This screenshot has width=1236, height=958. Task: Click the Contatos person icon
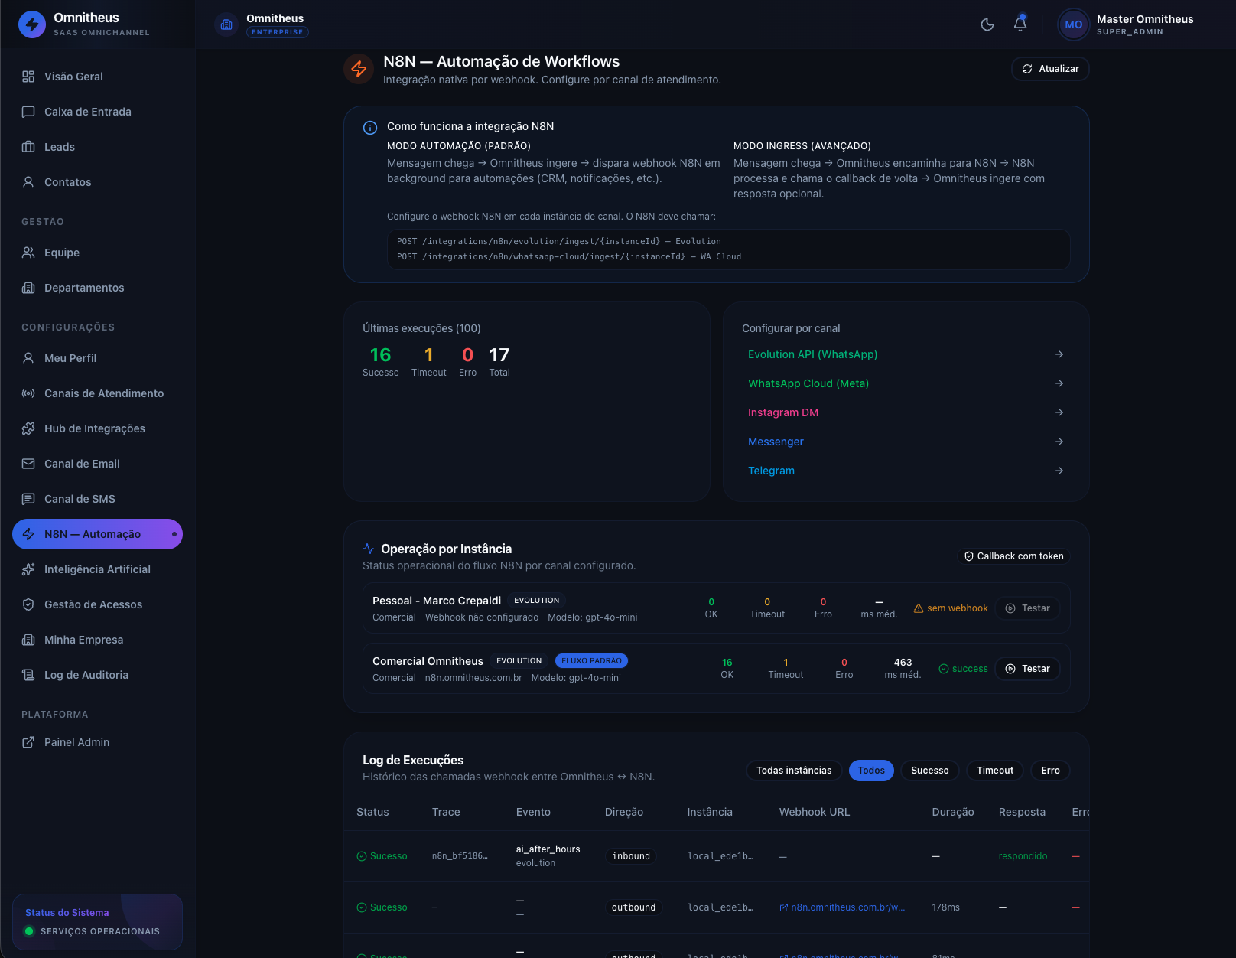click(28, 182)
